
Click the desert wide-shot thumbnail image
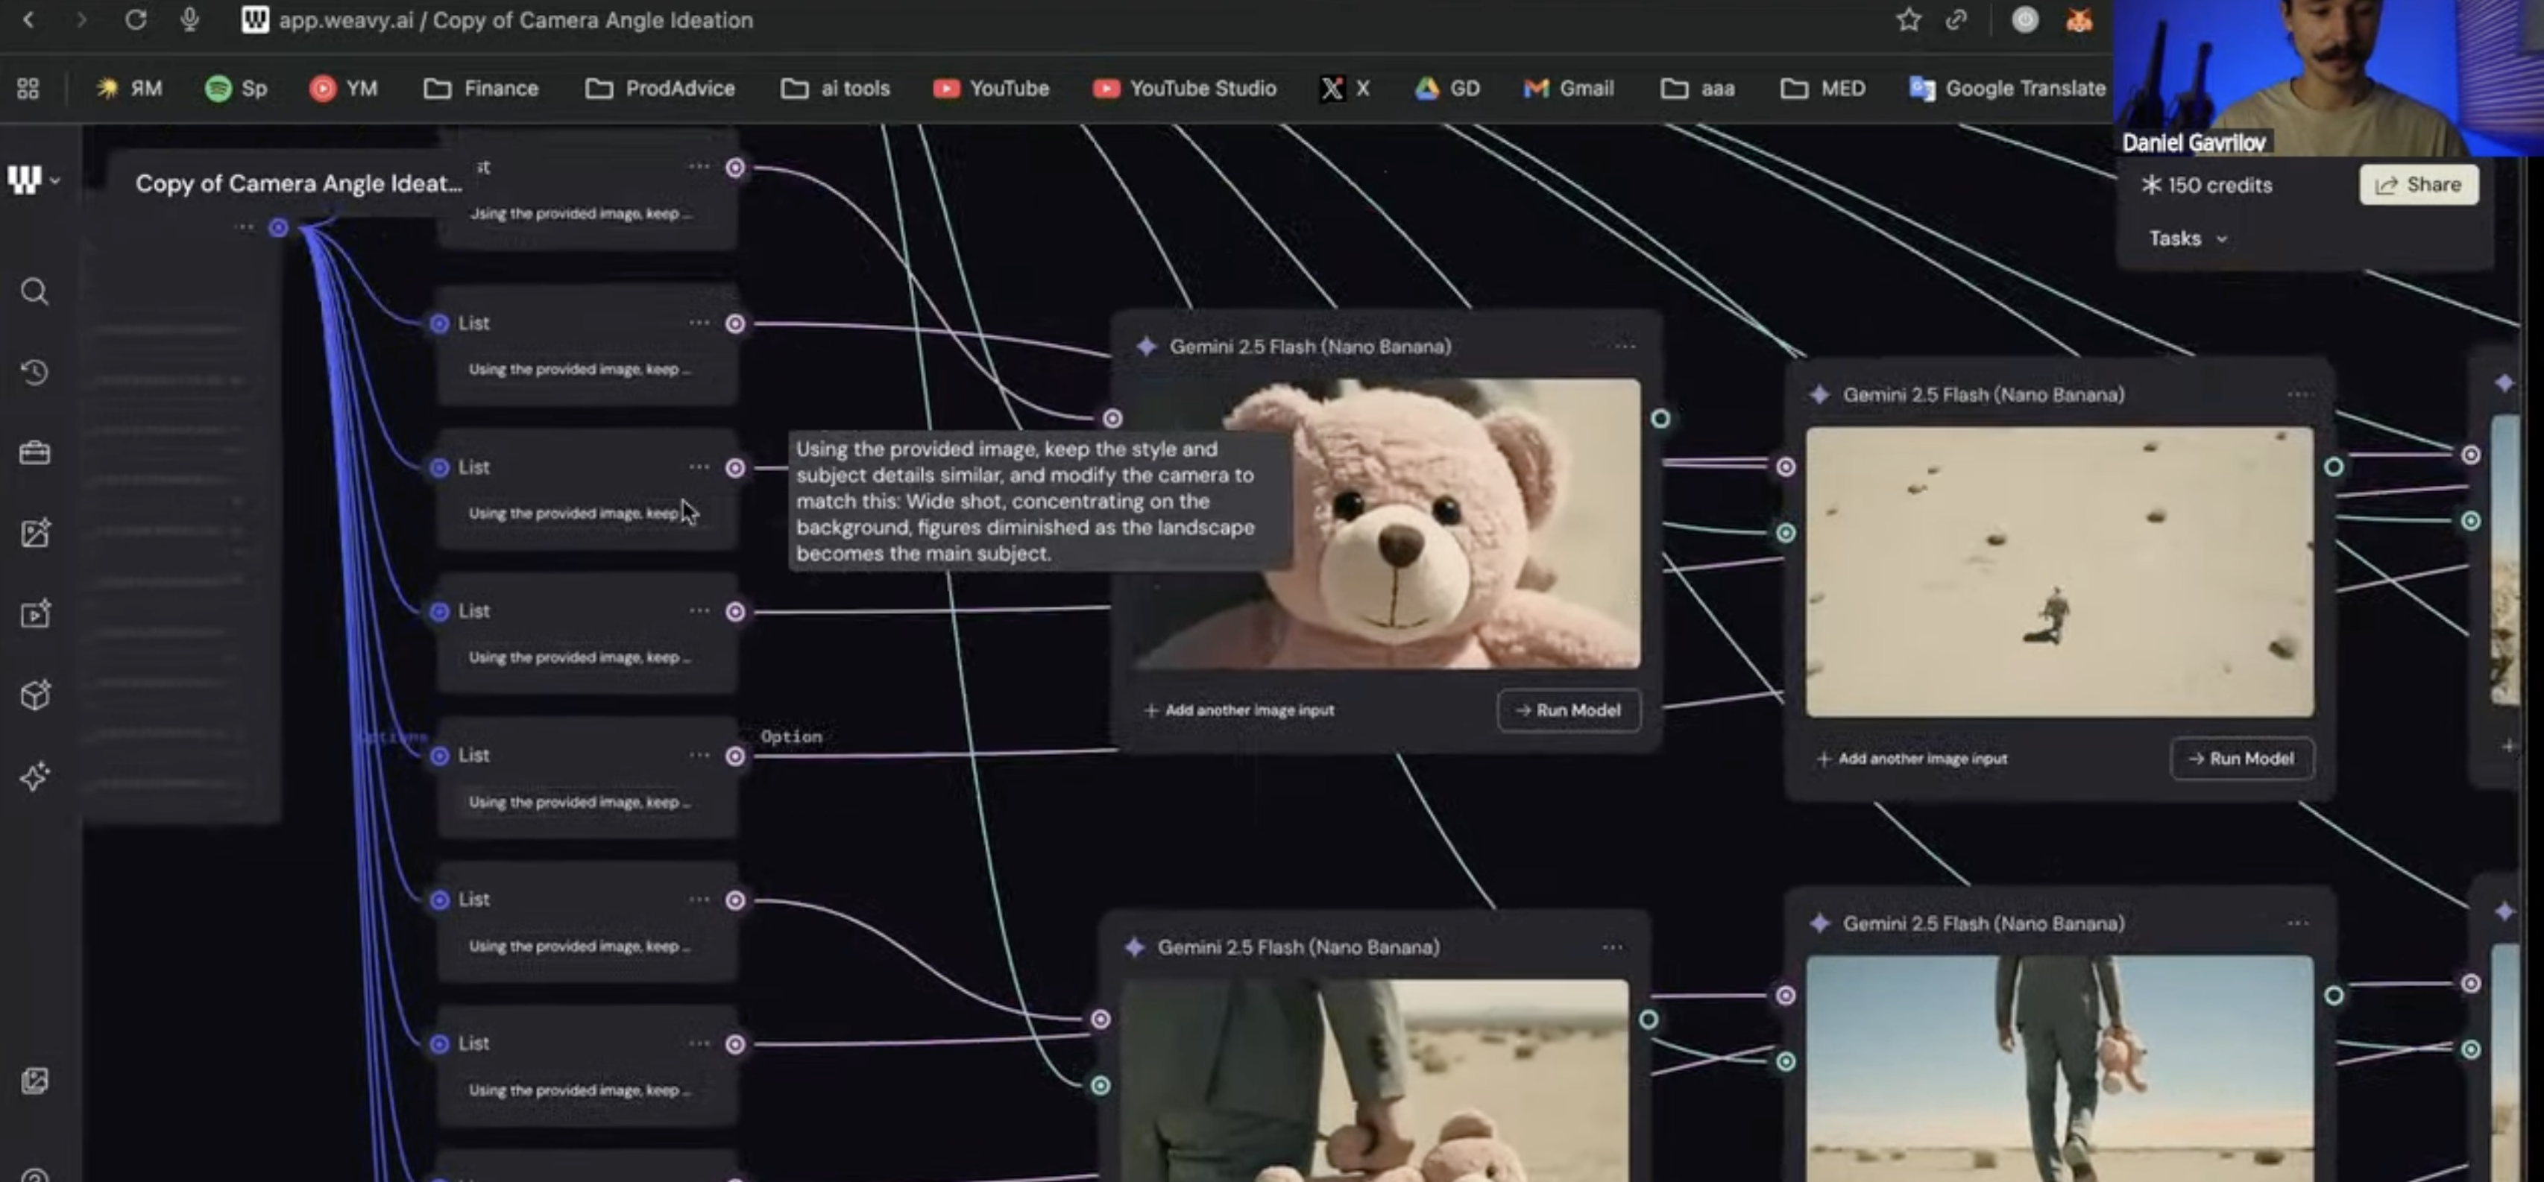coord(2058,572)
